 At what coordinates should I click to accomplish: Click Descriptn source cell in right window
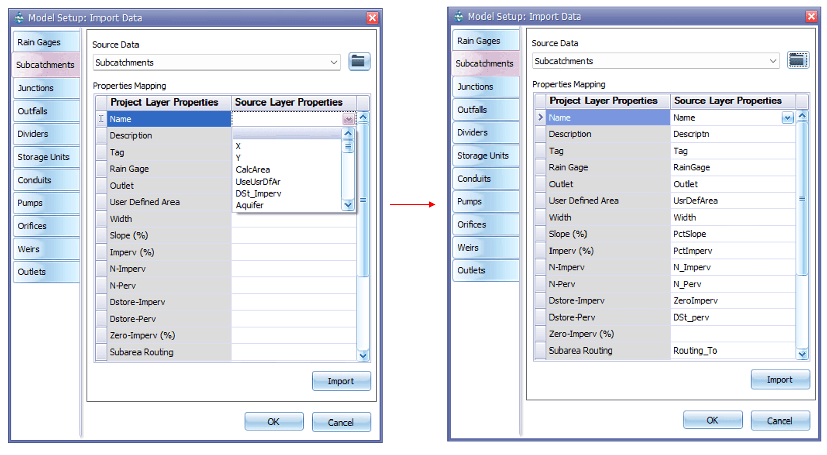pos(733,134)
